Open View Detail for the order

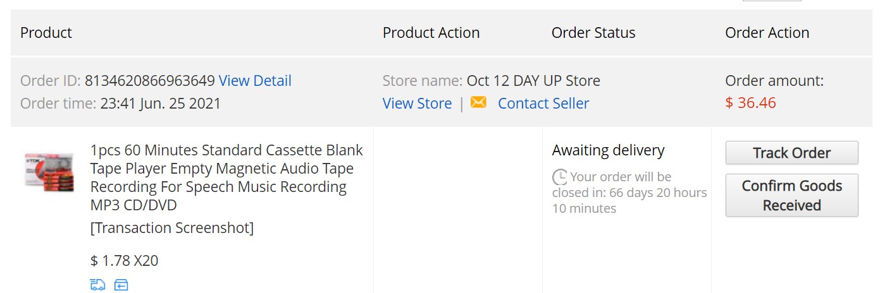click(x=255, y=81)
